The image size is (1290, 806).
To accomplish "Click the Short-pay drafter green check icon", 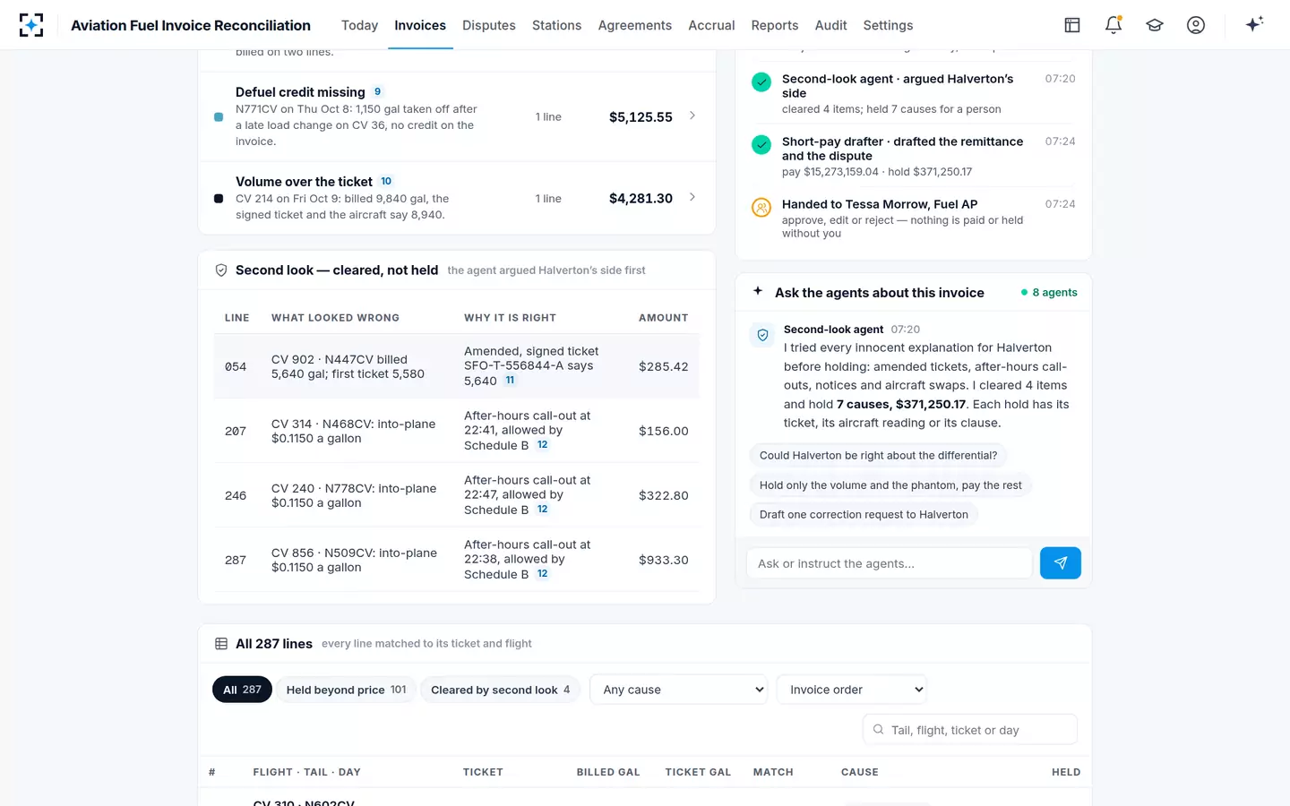I will pos(761,145).
